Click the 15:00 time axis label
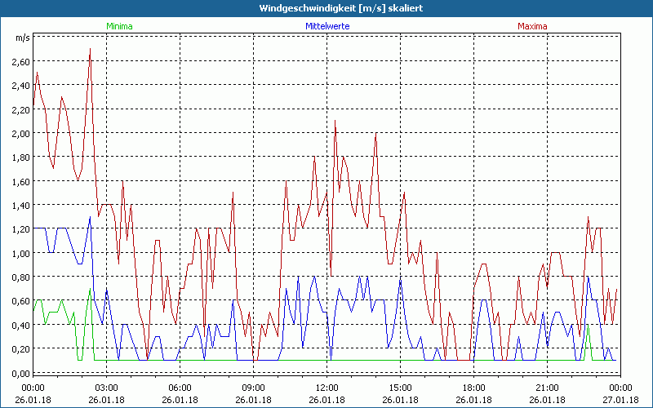The image size is (653, 408). pyautogui.click(x=401, y=388)
